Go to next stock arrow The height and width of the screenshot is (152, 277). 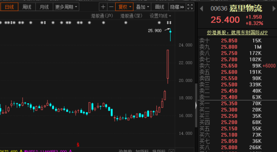pos(274,9)
